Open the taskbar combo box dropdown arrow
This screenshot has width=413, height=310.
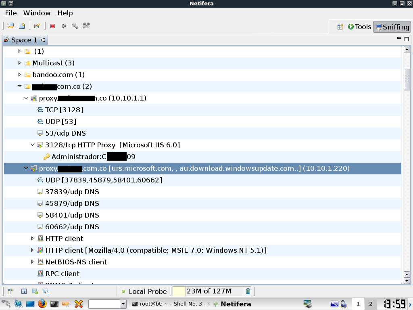(x=123, y=304)
